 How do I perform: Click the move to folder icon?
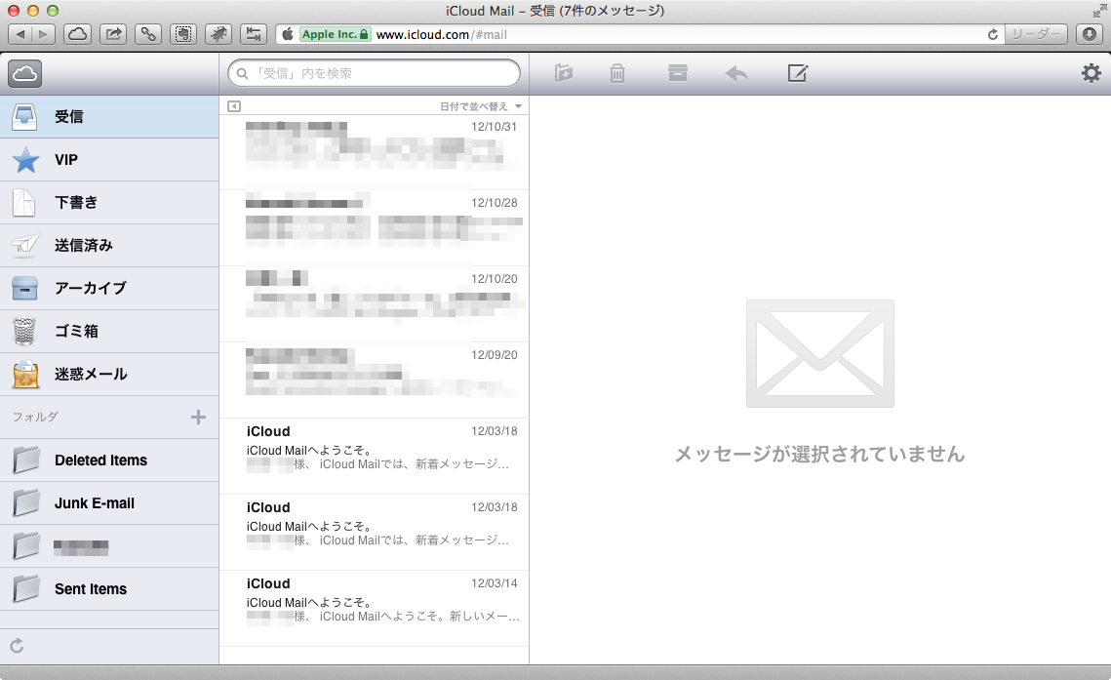[x=563, y=72]
